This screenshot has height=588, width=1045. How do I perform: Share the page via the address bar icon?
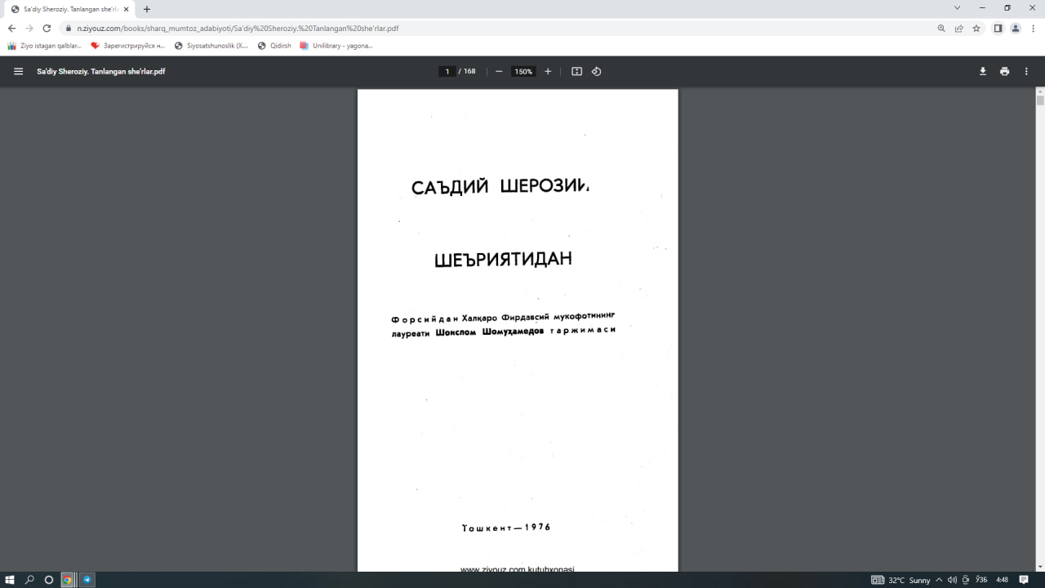coord(958,27)
